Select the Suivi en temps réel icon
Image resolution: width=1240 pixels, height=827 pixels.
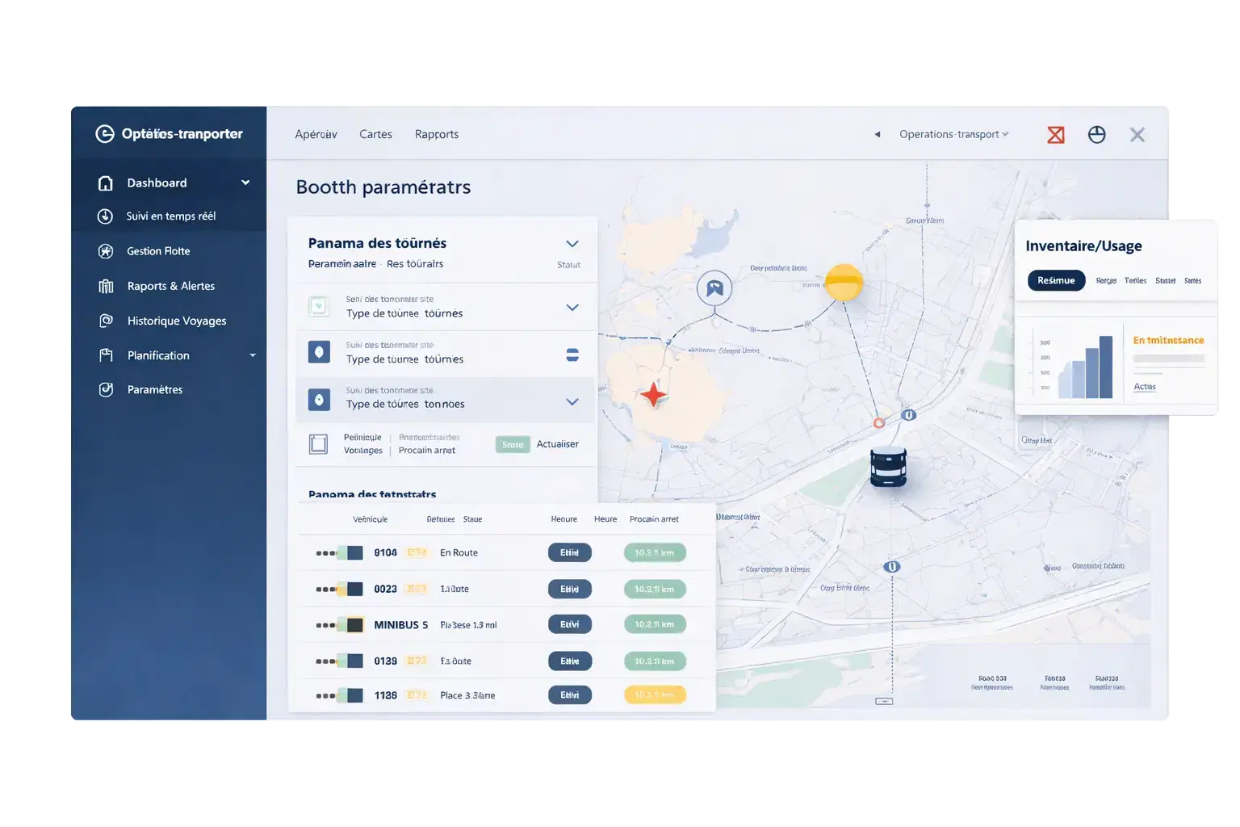[106, 216]
